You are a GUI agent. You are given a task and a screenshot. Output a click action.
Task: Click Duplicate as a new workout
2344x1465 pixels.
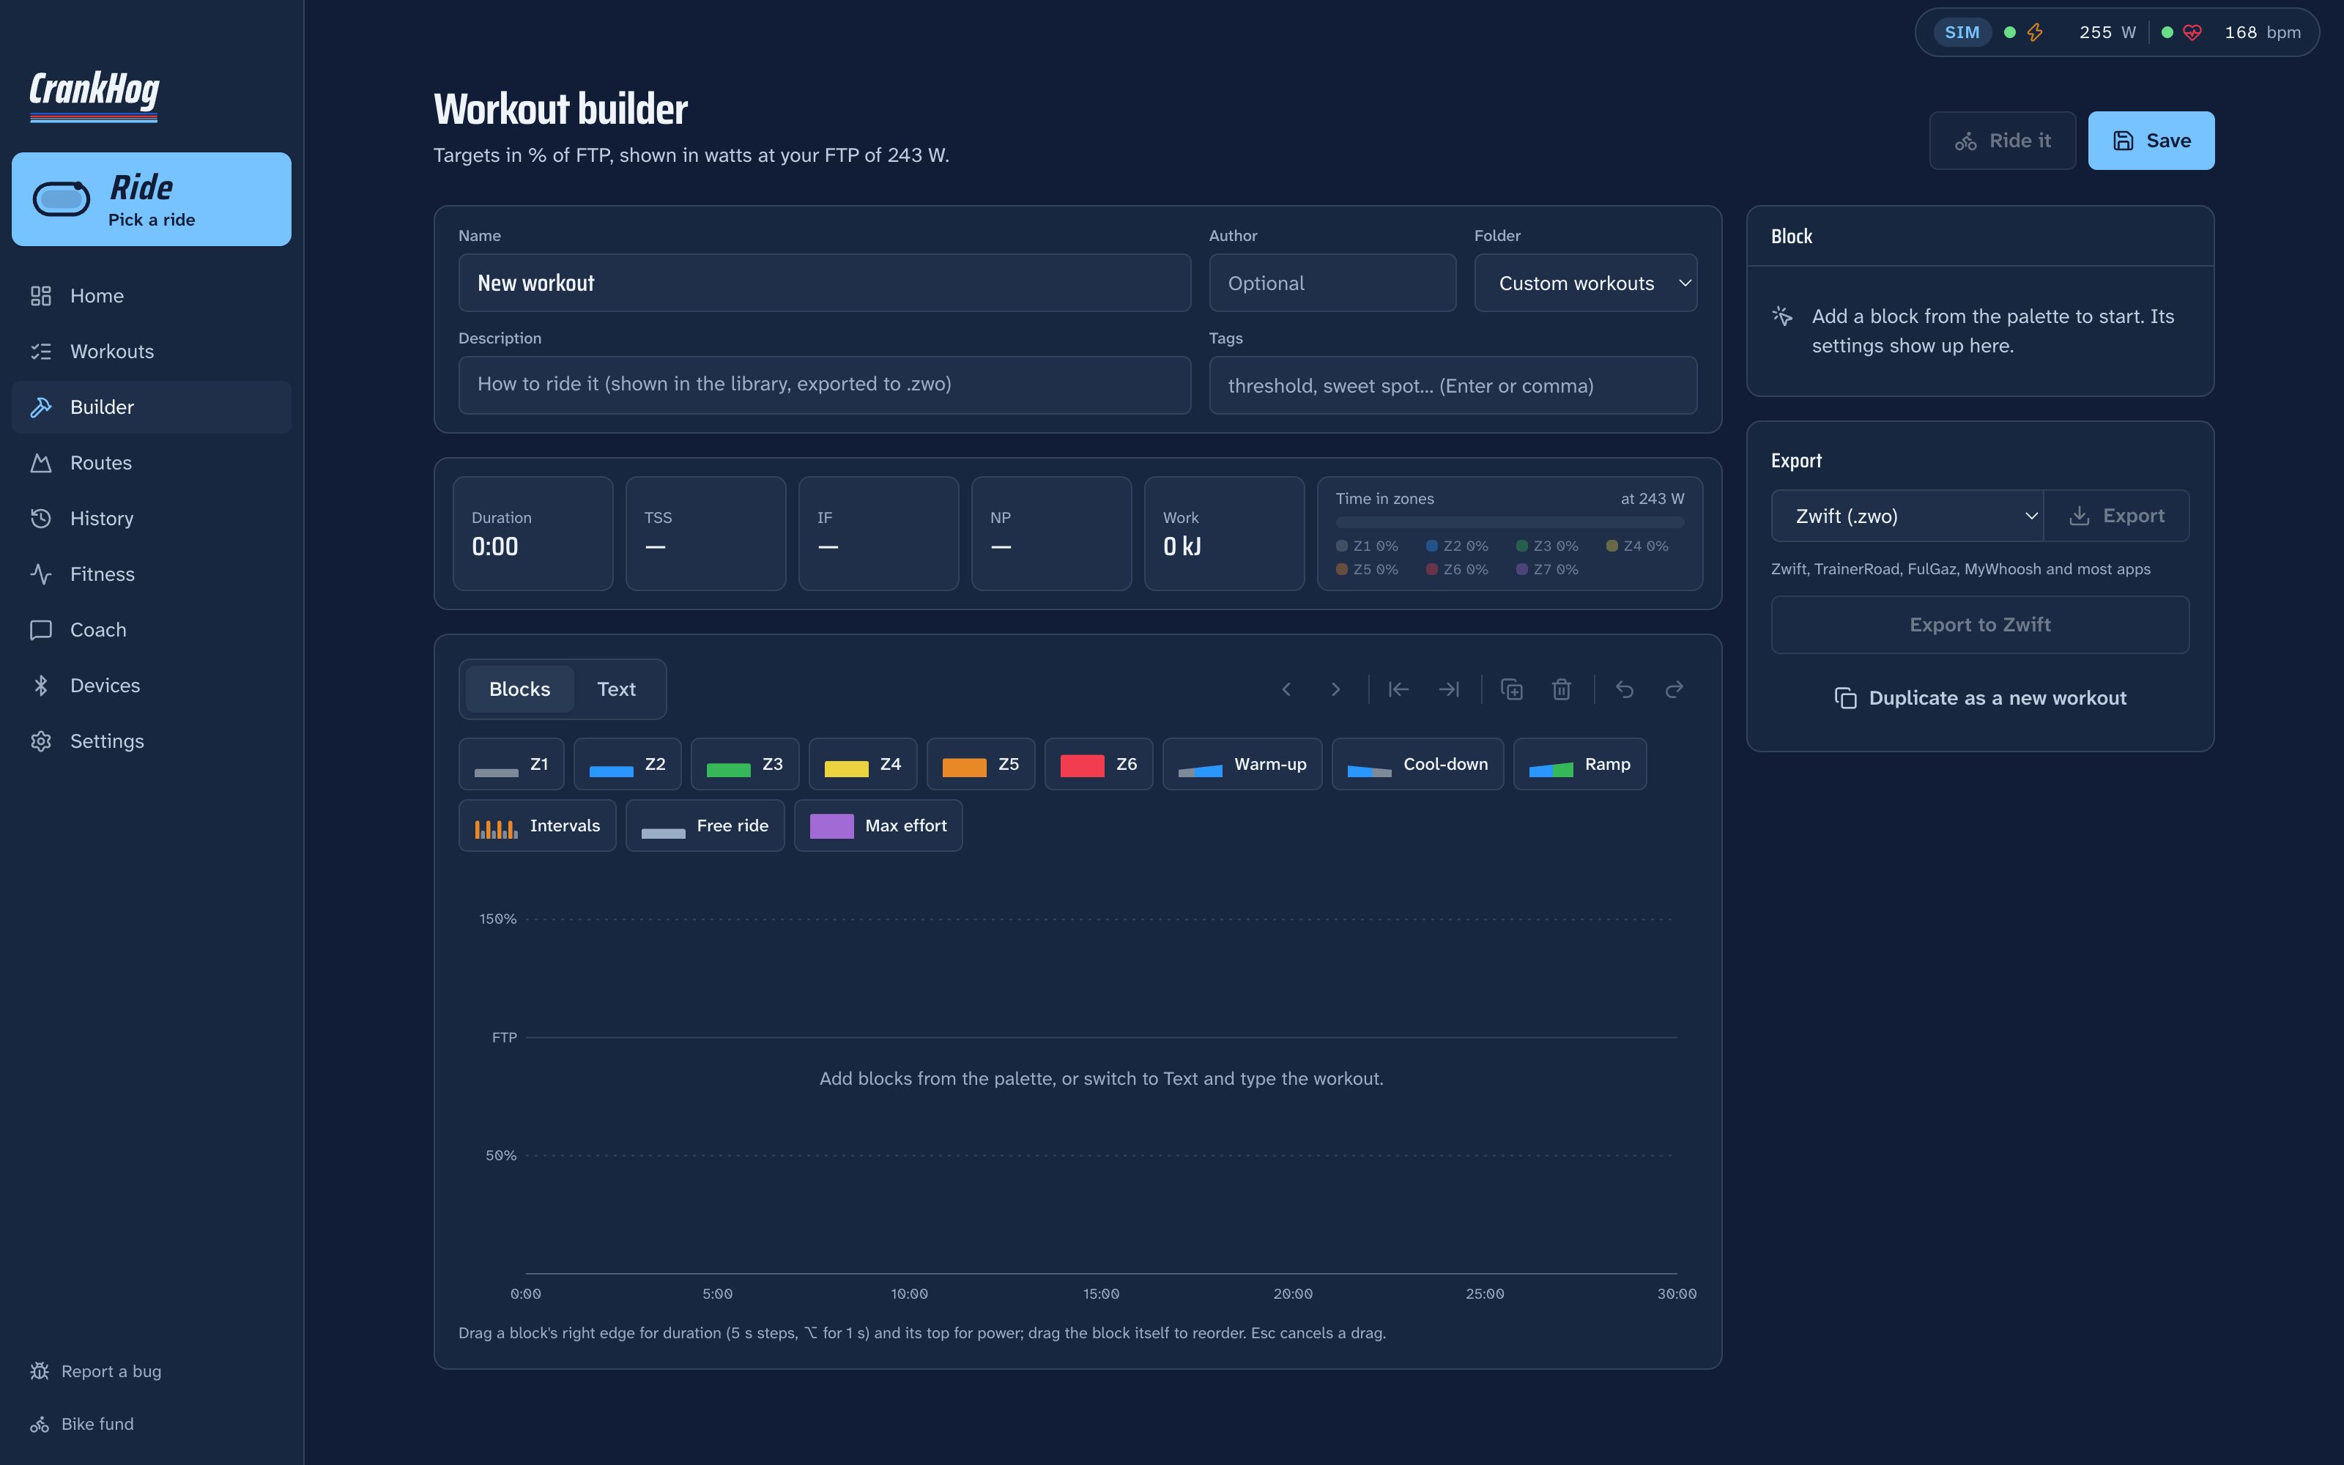point(1980,697)
